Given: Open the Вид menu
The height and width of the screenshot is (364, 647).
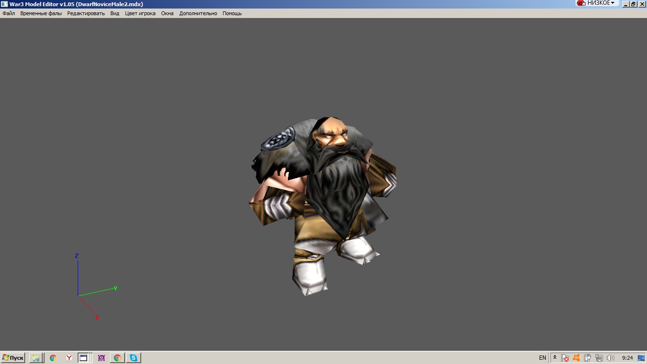Looking at the screenshot, I should 115,13.
